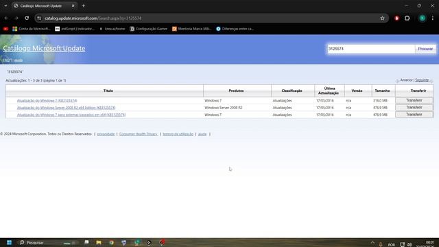Image resolution: width=439 pixels, height=247 pixels.
Task: Click the Pesquisar taskbar search box
Action: click(x=47, y=242)
